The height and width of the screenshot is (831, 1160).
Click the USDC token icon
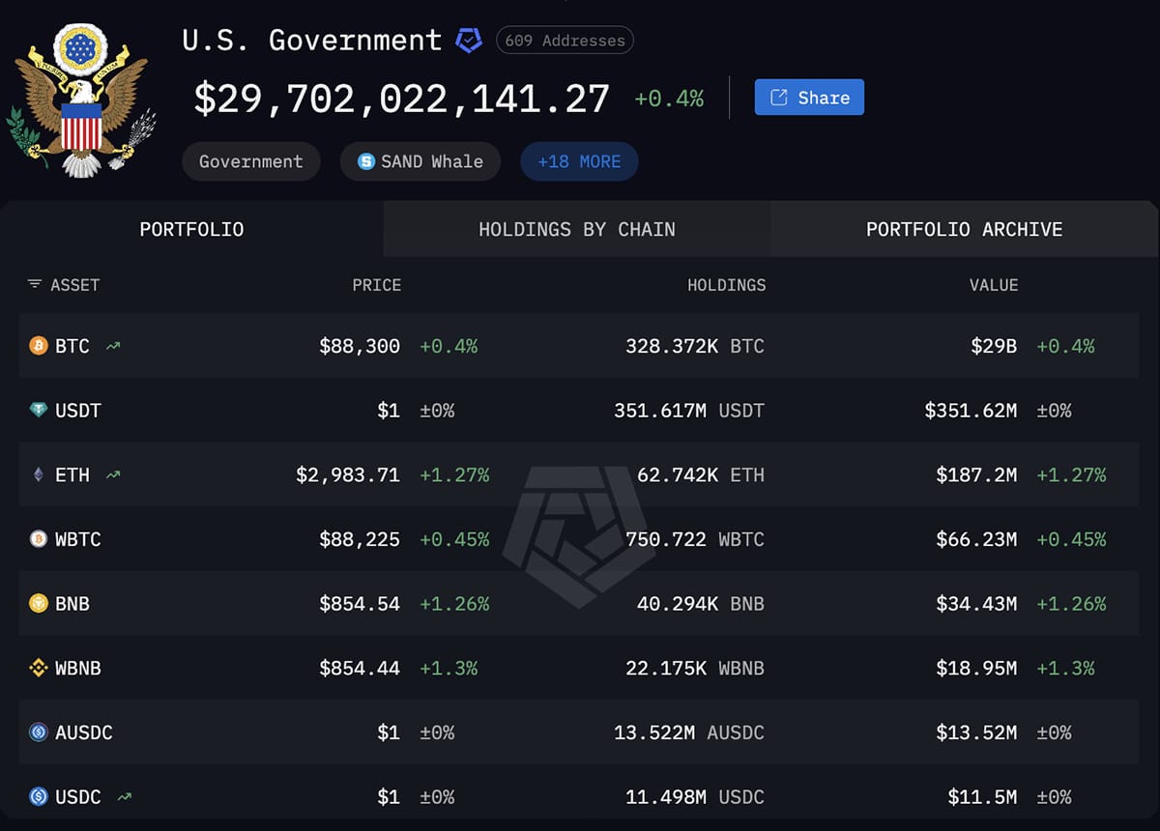tap(39, 796)
